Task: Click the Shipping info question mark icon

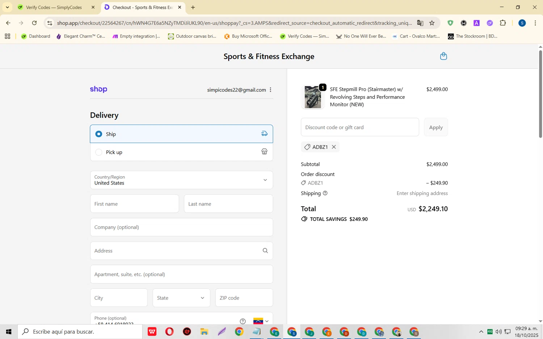Action: tap(325, 193)
